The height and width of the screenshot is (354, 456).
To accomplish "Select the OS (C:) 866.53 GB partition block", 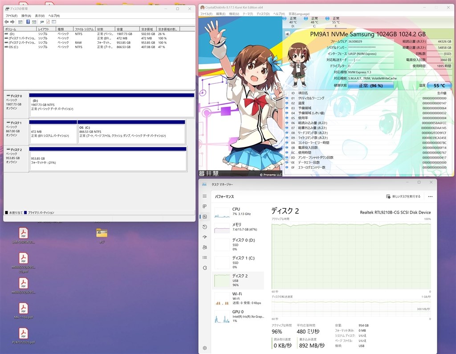I will point(131,132).
